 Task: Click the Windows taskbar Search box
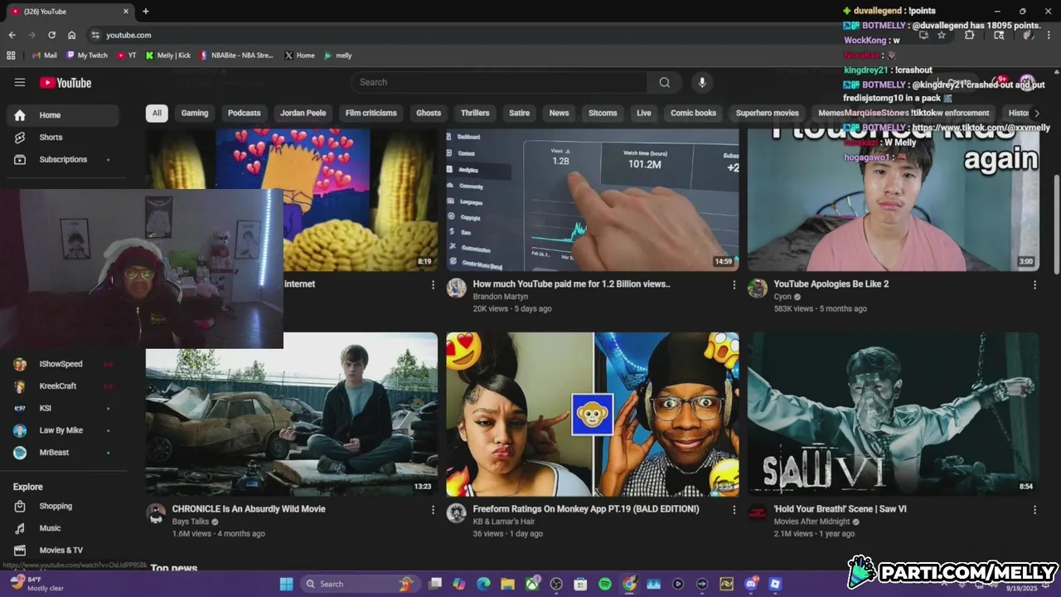[359, 584]
